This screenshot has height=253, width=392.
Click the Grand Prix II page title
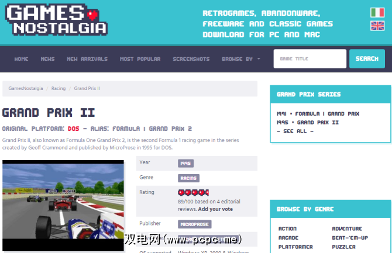tap(49, 113)
